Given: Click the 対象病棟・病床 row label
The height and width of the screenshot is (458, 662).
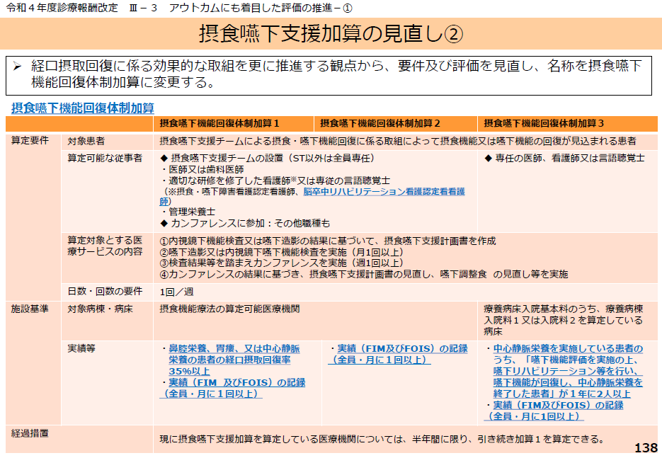Looking at the screenshot, I should pyautogui.click(x=100, y=309).
